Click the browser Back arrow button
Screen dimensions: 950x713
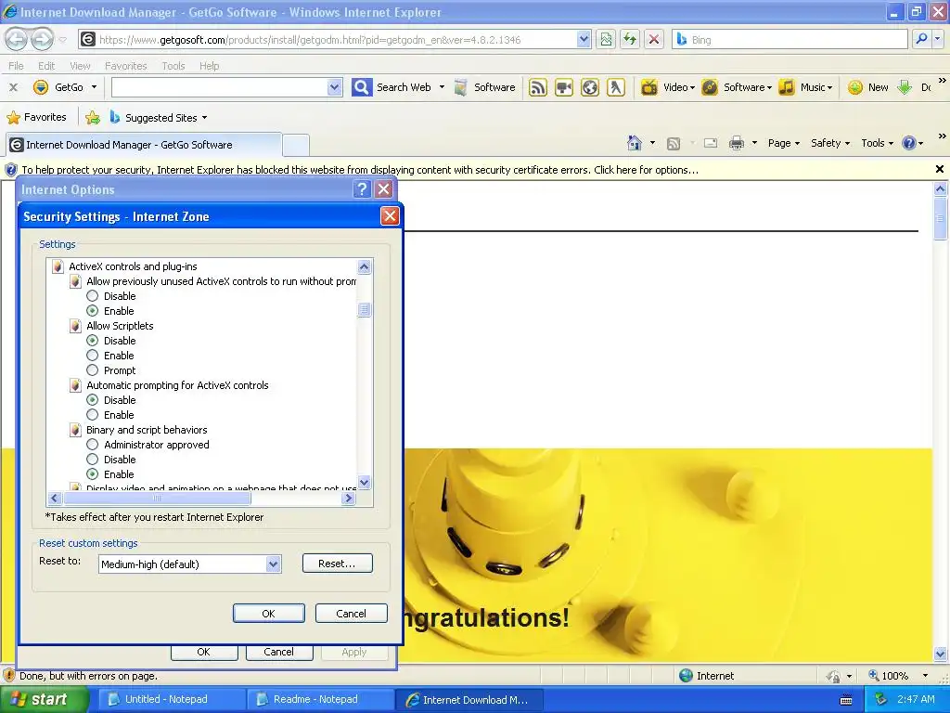(17, 39)
